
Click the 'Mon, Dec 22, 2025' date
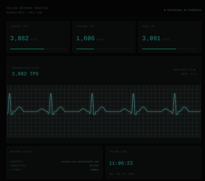point(122,174)
